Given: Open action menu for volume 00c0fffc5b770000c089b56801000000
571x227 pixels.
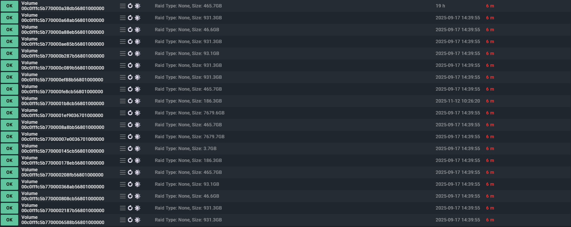Looking at the screenshot, I should (122, 65).
